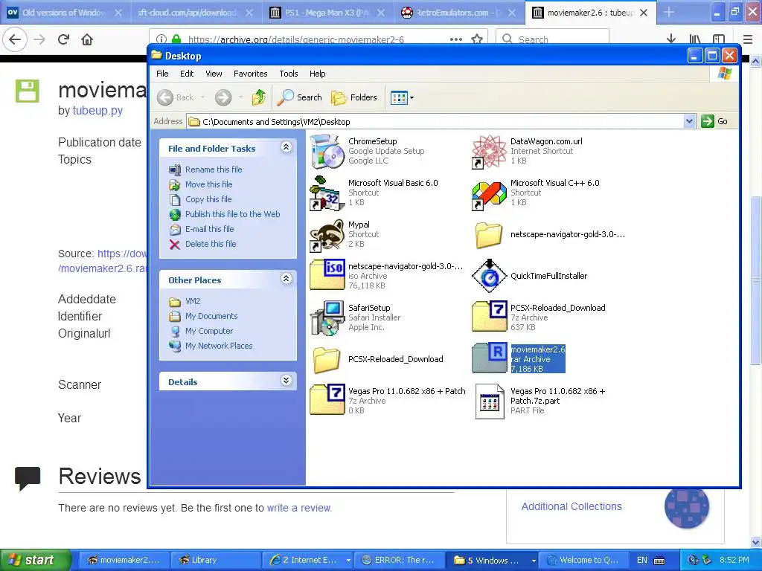The width and height of the screenshot is (762, 571).
Task: Open the 2 Internet Explorer taskbar group
Action: point(307,560)
